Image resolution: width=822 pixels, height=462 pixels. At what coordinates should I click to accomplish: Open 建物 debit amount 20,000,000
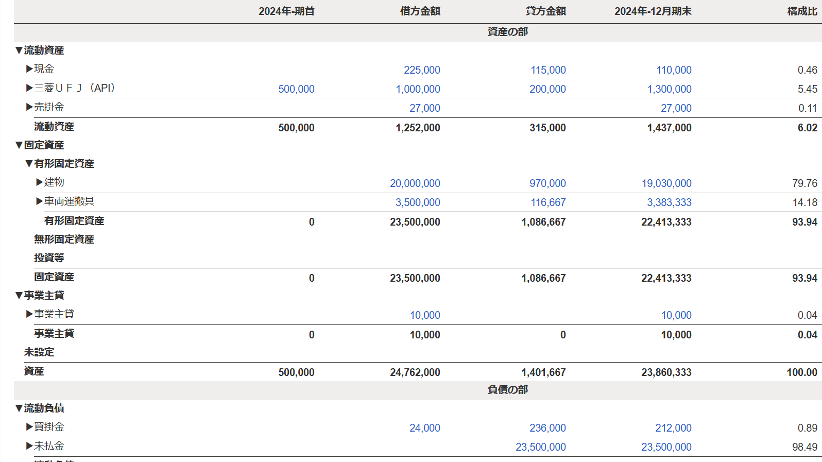(415, 183)
